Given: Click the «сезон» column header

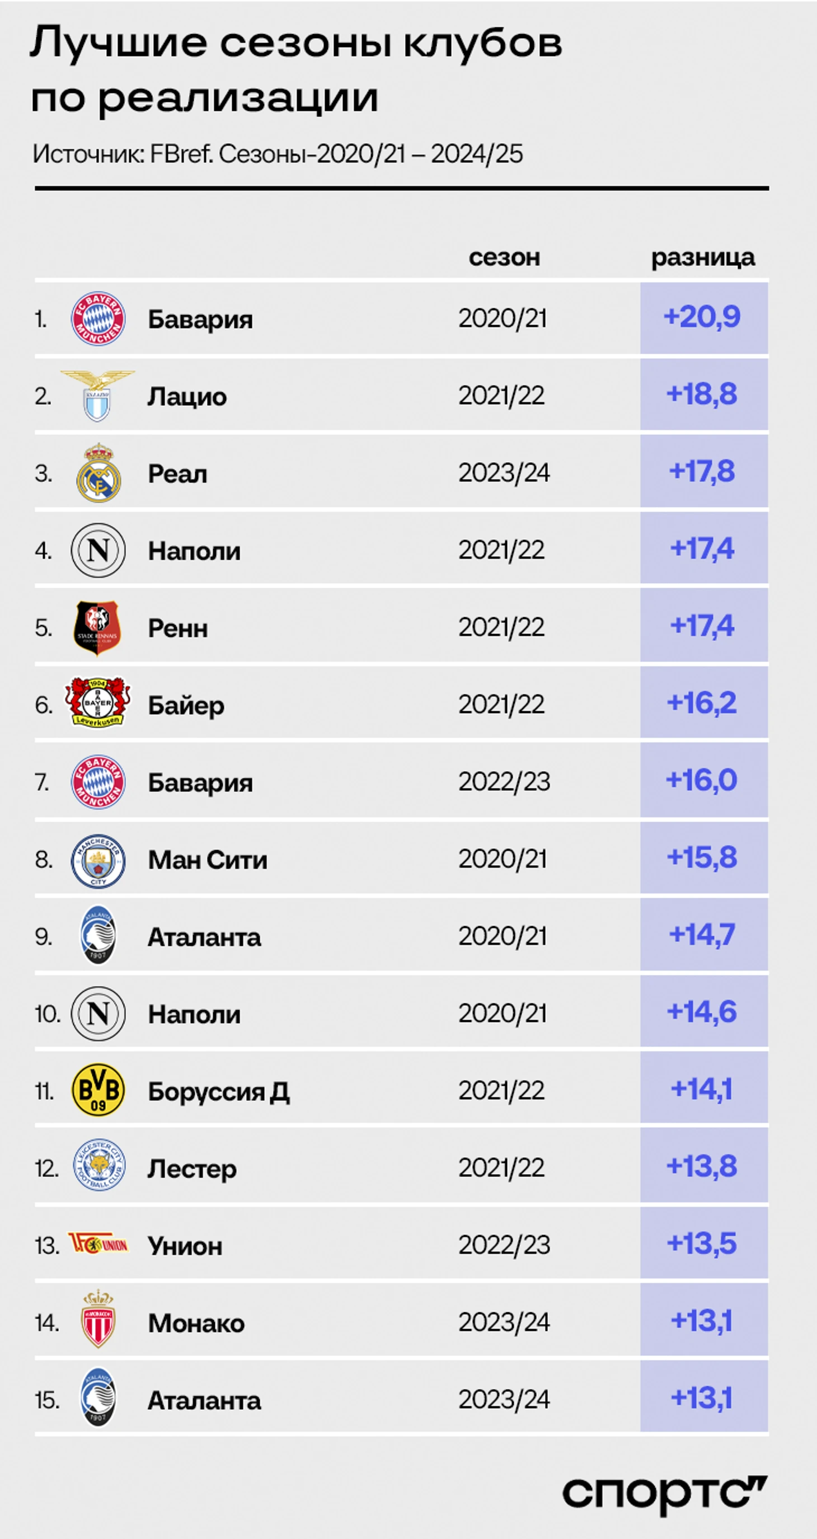Looking at the screenshot, I should (x=504, y=257).
